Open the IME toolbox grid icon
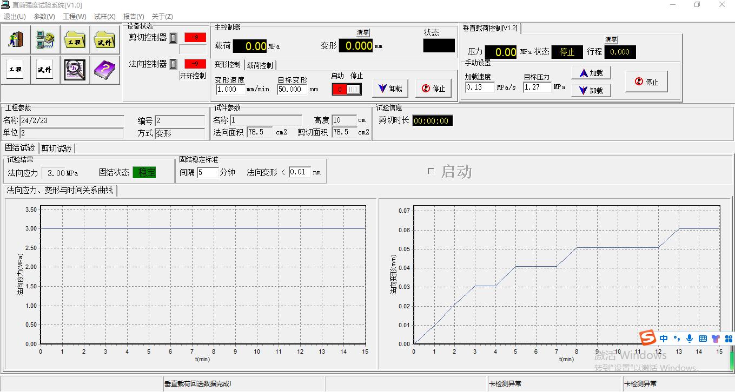The image size is (735, 392). (729, 339)
